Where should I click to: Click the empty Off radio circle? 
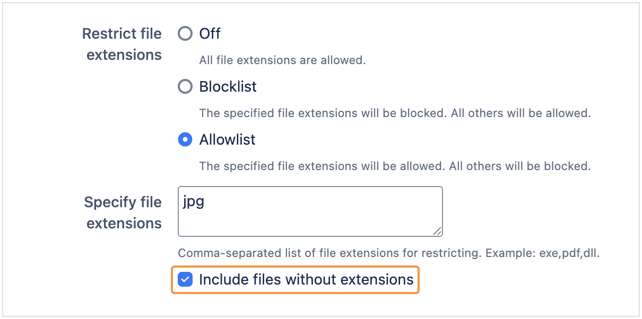point(185,33)
